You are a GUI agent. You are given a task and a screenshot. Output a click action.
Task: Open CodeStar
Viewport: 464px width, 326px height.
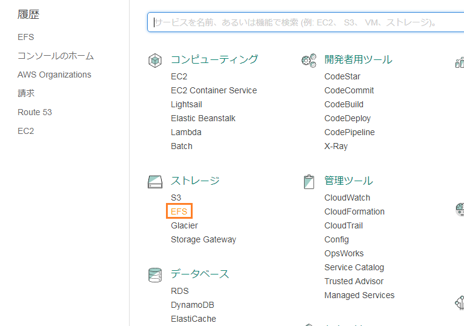(342, 76)
